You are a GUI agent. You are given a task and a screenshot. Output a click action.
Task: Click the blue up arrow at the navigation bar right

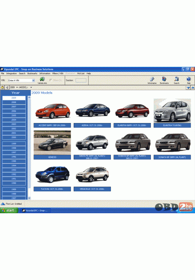(x=193, y=87)
